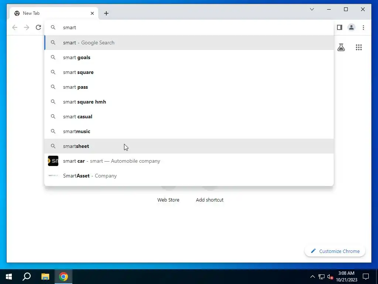Viewport: 378px width, 284px height.
Task: Open the profile avatar icon
Action: click(351, 27)
